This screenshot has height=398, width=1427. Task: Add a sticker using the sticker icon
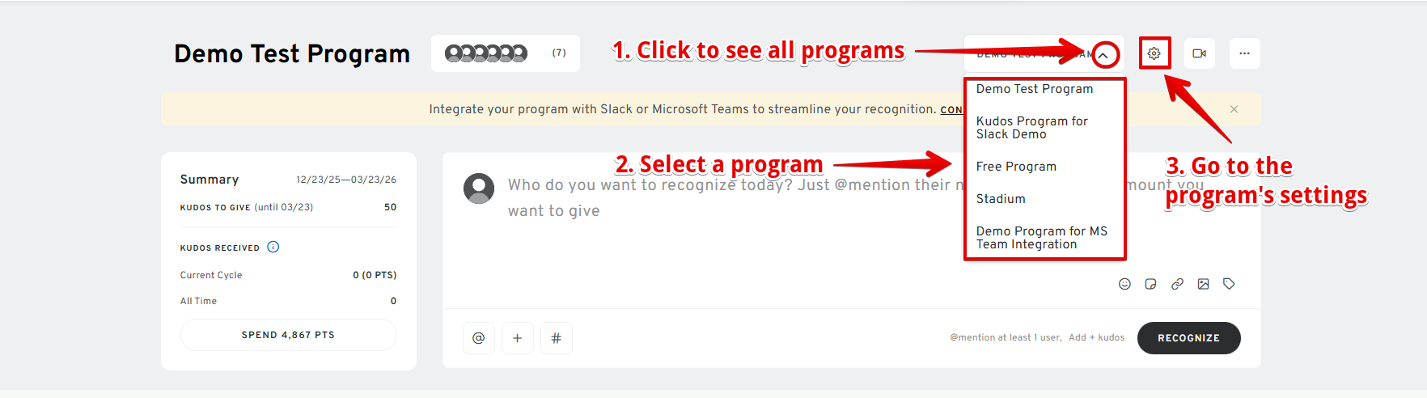(1150, 284)
